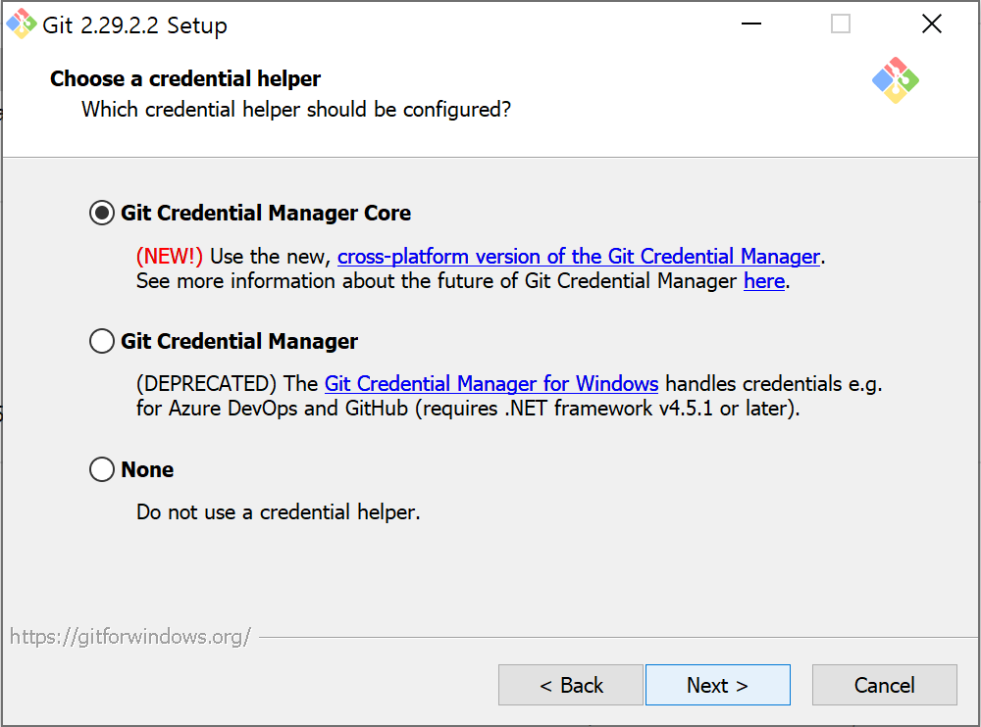
Task: Go back with the < Back button
Action: pyautogui.click(x=571, y=685)
